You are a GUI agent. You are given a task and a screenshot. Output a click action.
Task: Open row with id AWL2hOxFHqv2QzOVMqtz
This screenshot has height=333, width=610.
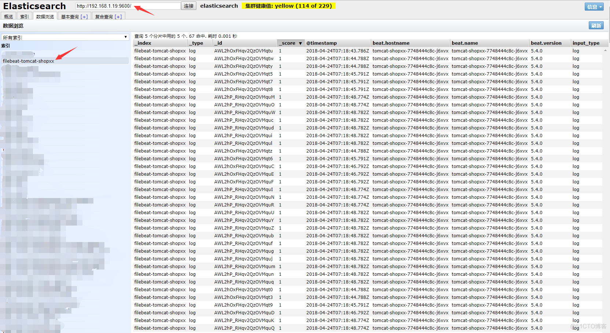(x=368, y=151)
